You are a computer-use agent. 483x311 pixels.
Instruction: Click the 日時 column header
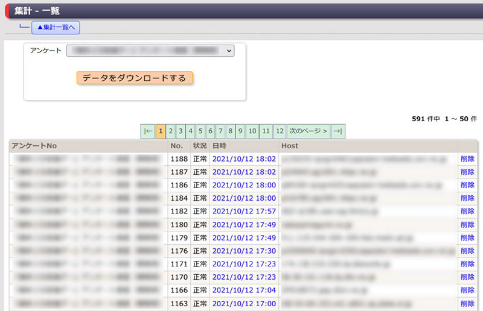point(219,146)
